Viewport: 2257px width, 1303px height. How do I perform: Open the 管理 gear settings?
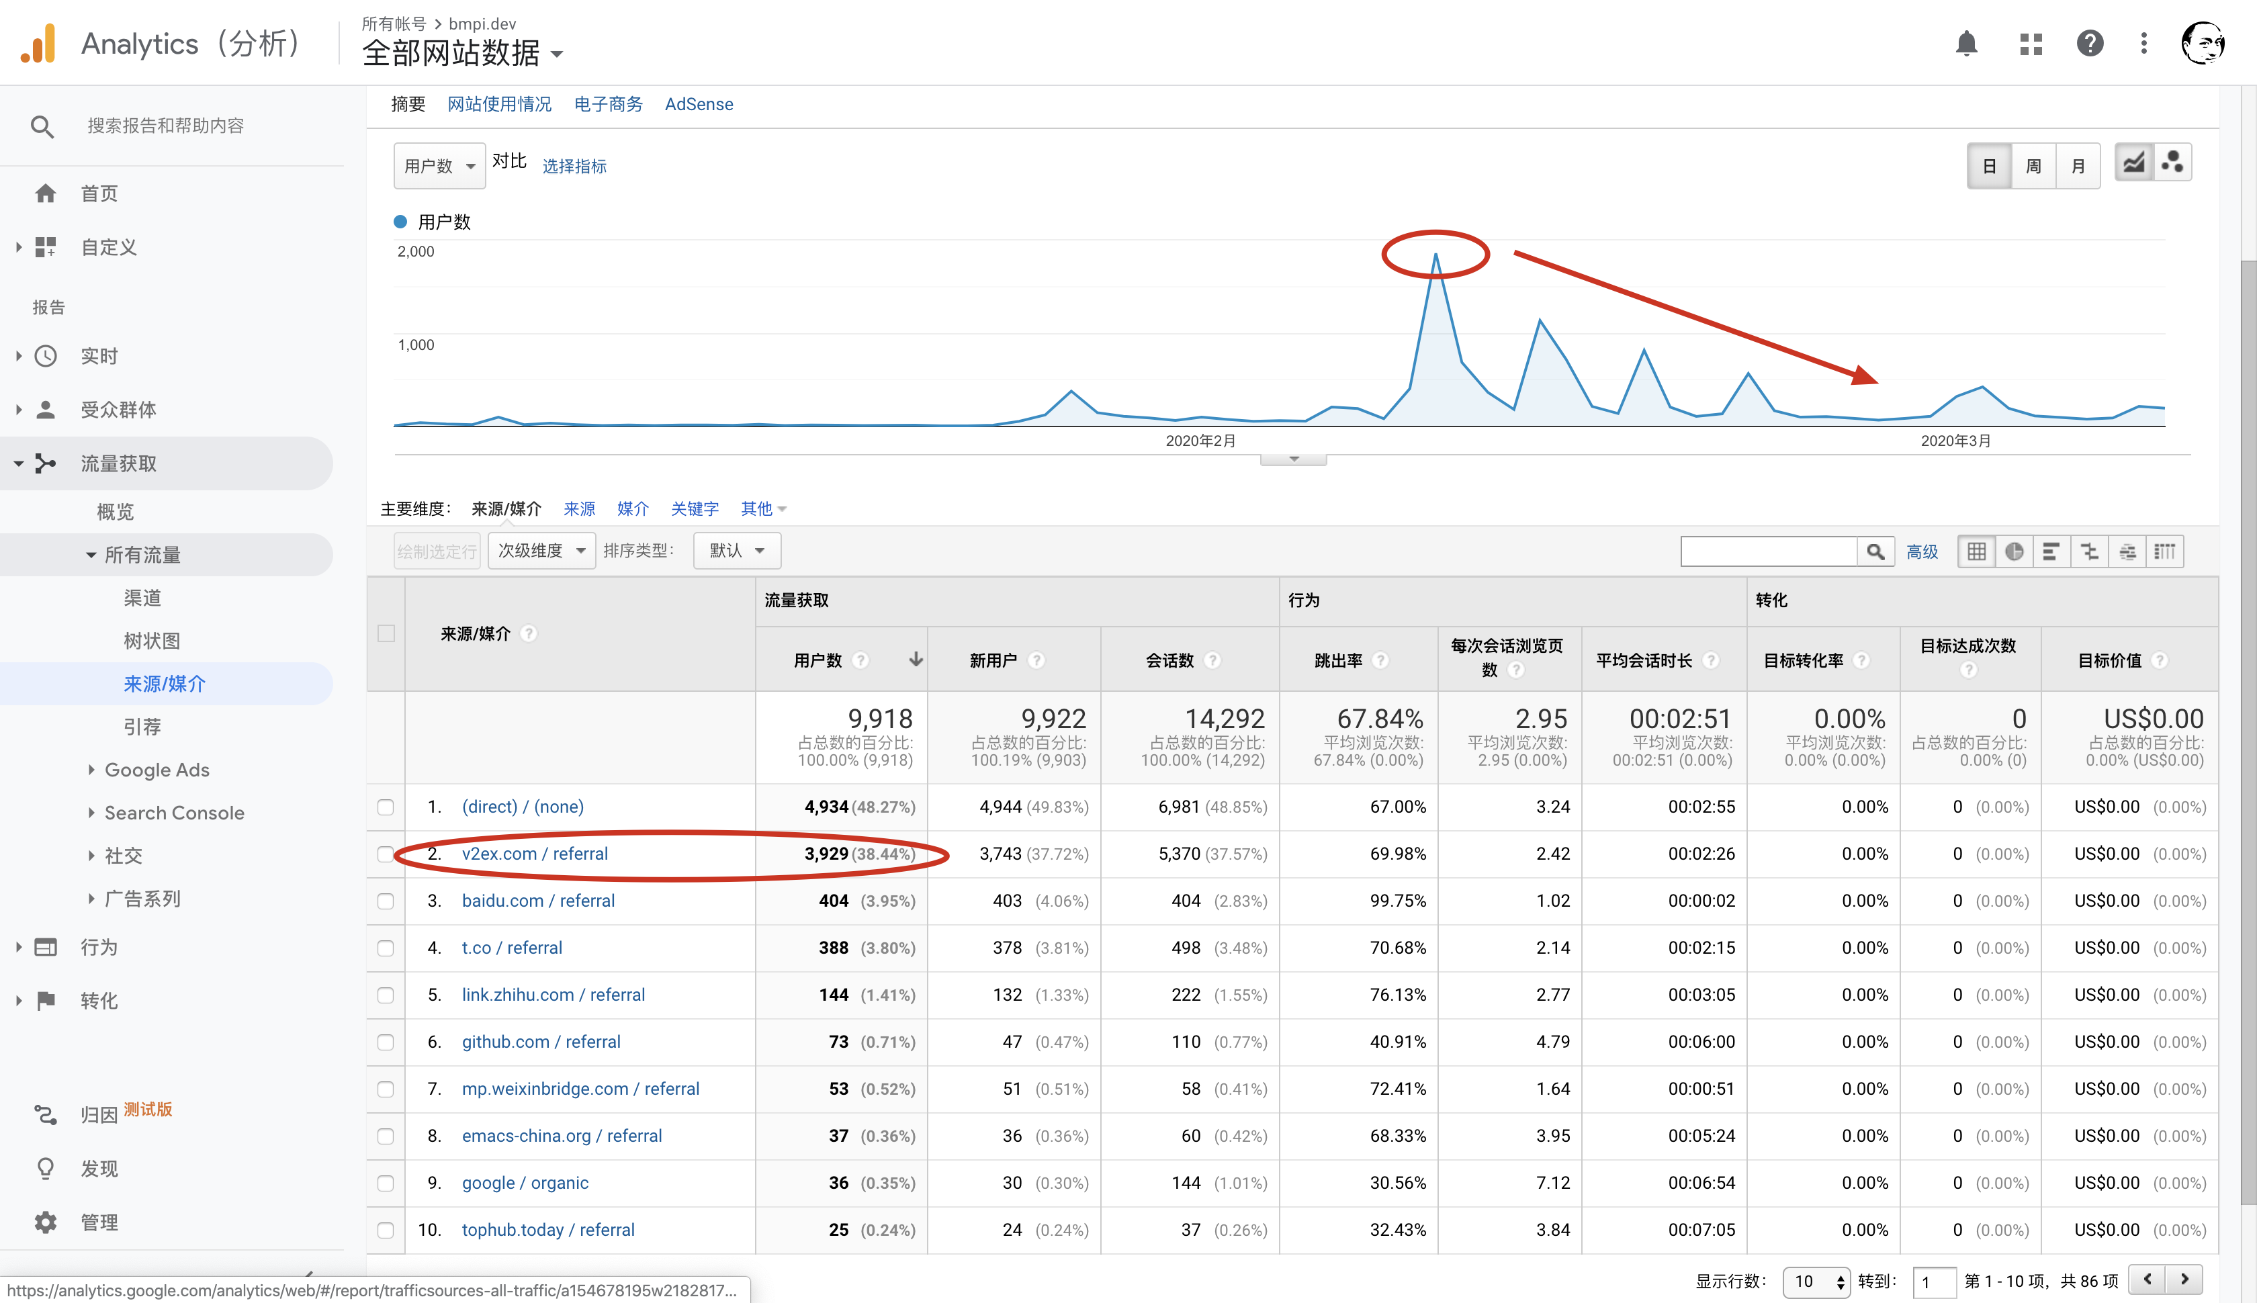[x=46, y=1222]
